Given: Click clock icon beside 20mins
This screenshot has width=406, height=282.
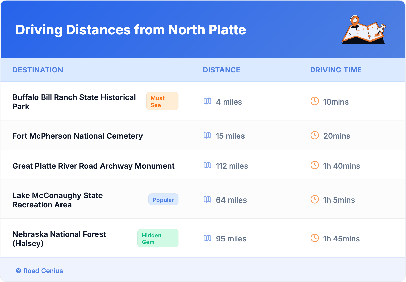Looking at the screenshot, I should (315, 135).
